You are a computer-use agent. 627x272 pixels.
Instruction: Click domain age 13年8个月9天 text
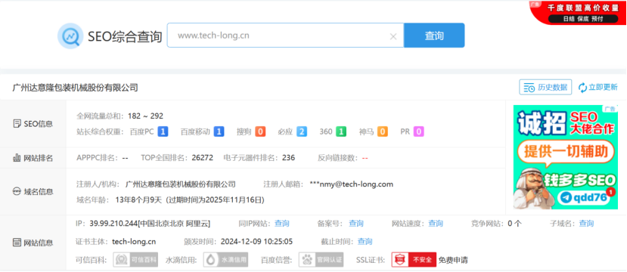138,199
